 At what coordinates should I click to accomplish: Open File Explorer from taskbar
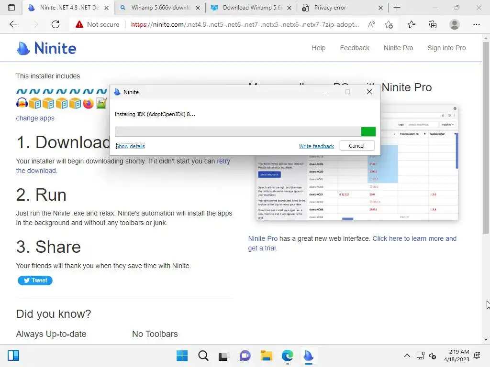coord(266,356)
